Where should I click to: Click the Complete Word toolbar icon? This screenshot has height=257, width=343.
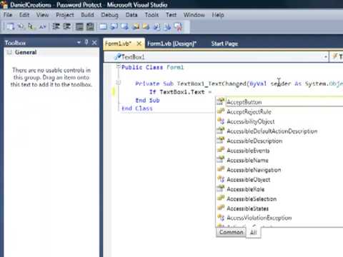pyautogui.click(x=42, y=26)
